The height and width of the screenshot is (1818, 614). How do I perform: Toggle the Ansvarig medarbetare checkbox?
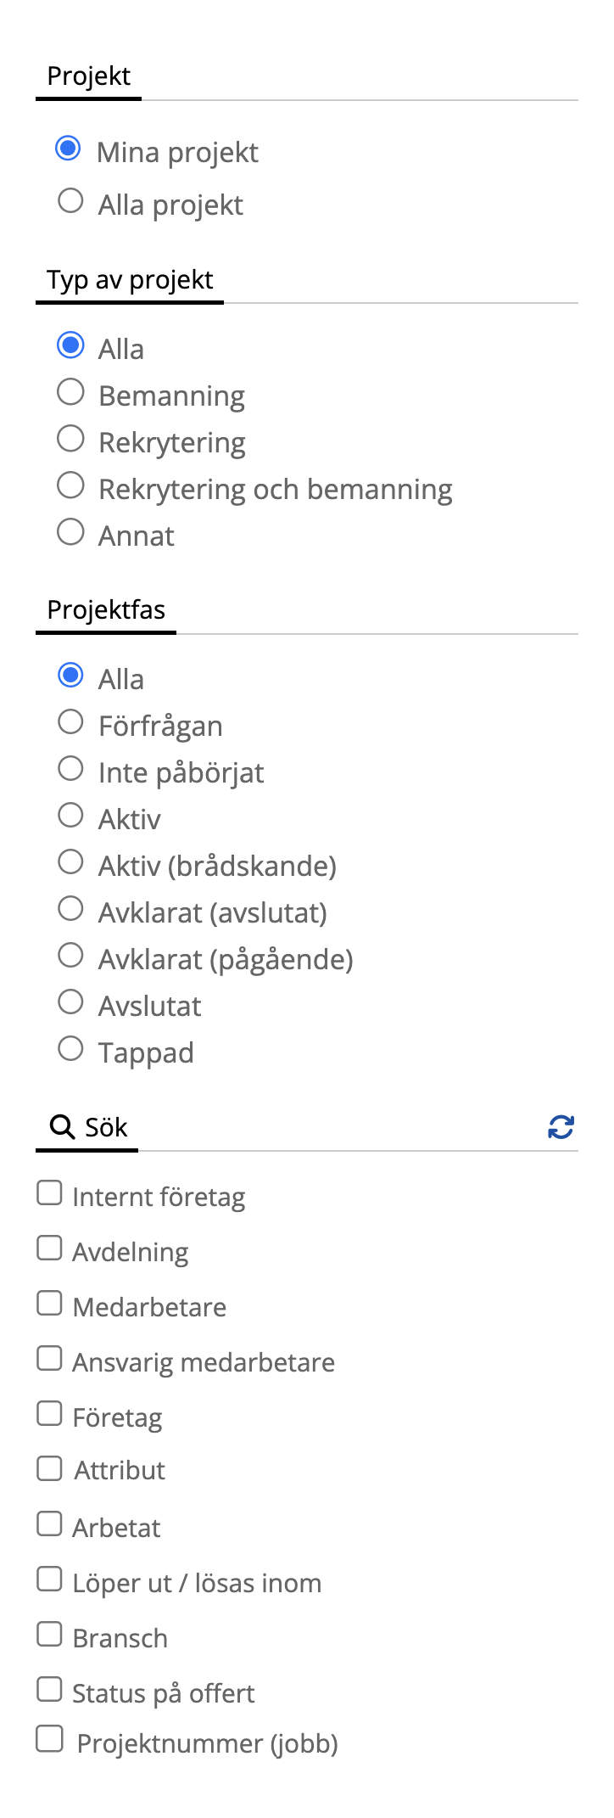coord(49,1359)
